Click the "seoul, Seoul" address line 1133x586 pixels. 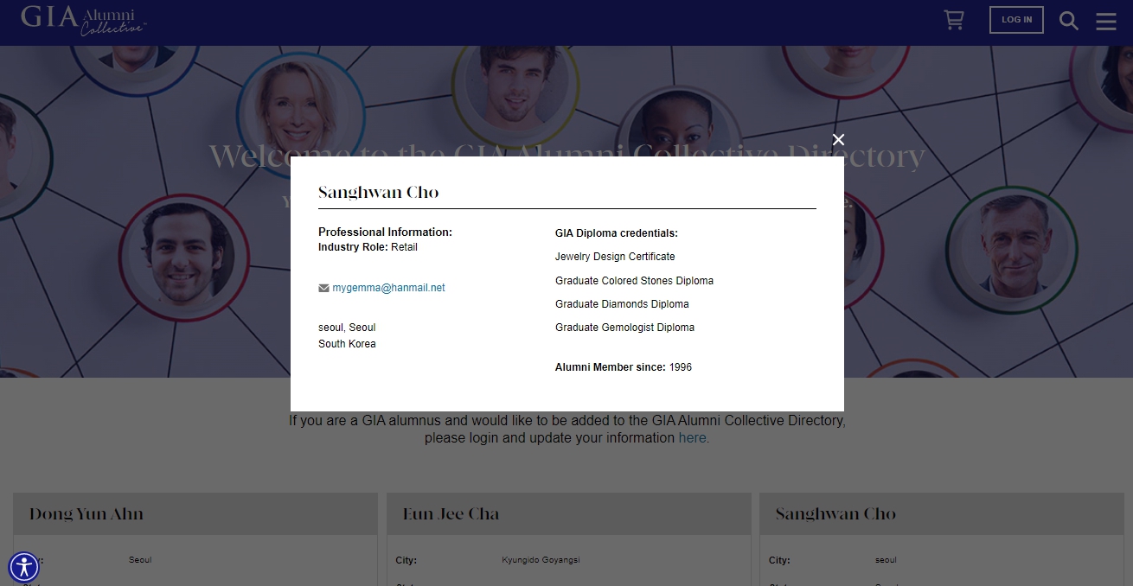(x=347, y=328)
